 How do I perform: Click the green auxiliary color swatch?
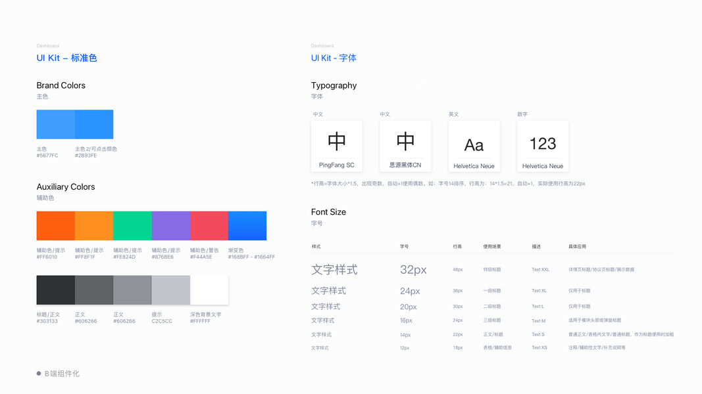tap(132, 226)
